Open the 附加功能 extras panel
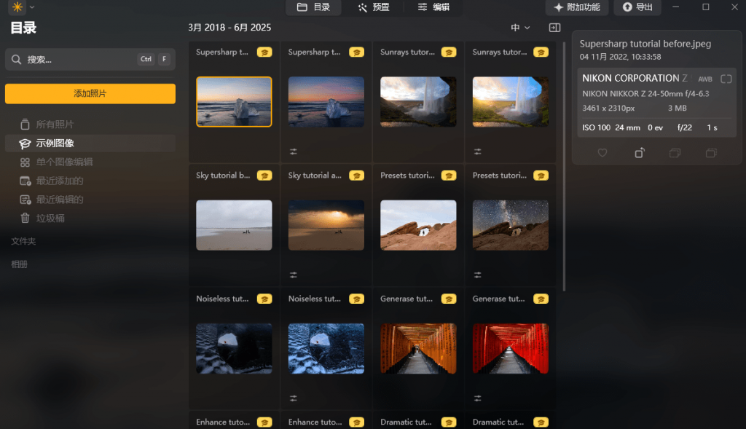Screen dimensions: 746x429 coord(577,7)
